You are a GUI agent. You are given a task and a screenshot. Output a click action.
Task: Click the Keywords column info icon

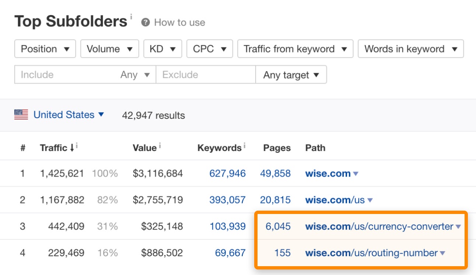tap(244, 145)
